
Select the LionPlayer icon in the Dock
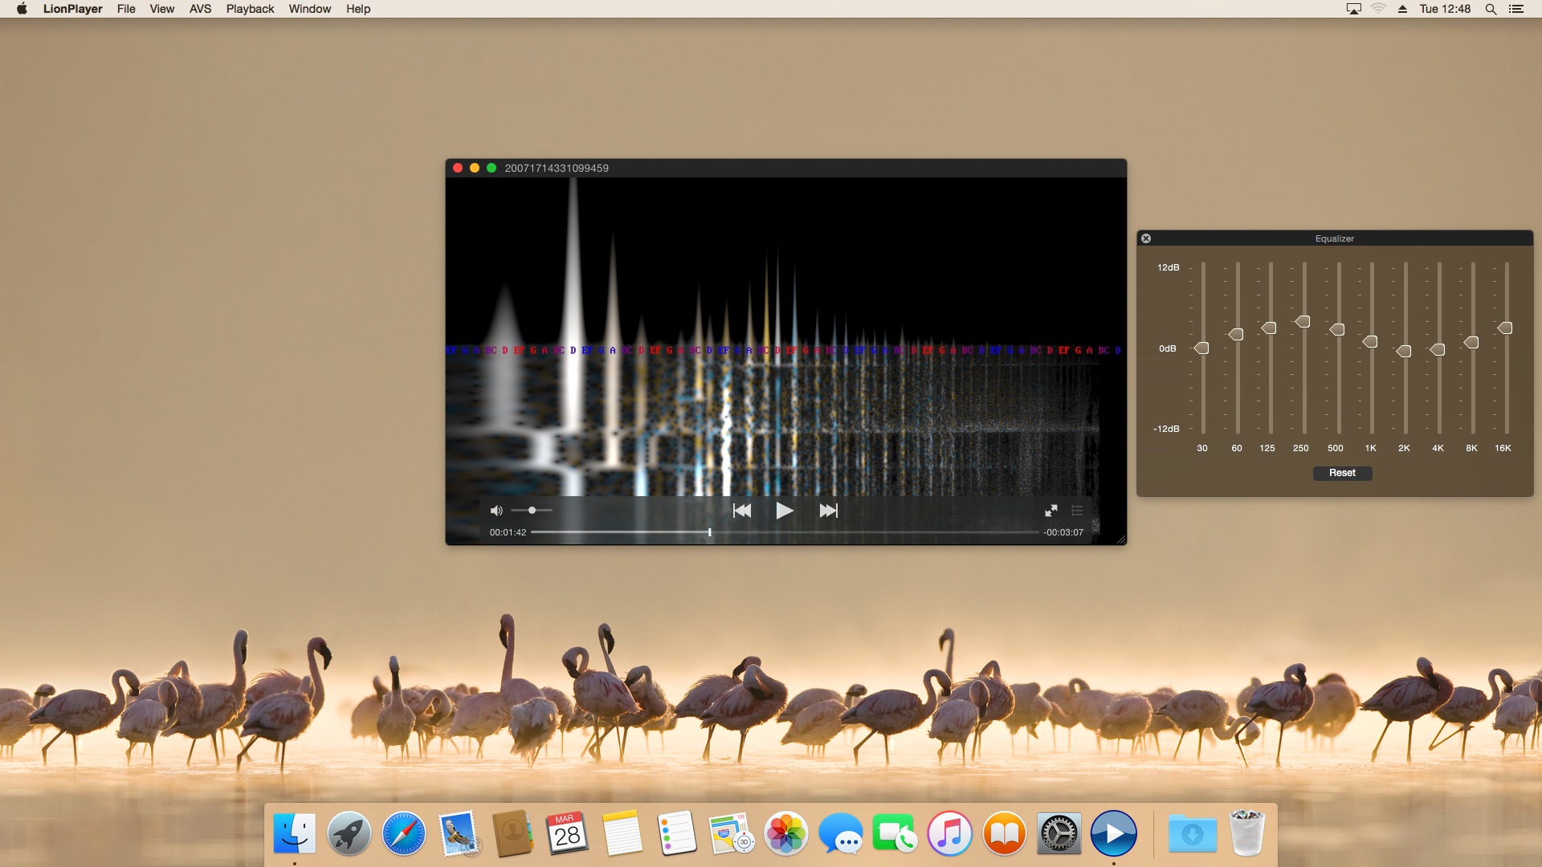1114,833
